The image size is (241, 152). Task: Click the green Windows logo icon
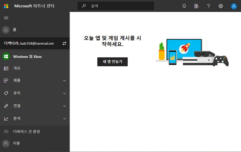click(x=6, y=57)
